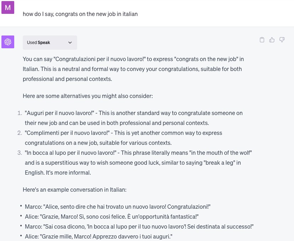Copy the response with the clipboard icon

(262, 40)
